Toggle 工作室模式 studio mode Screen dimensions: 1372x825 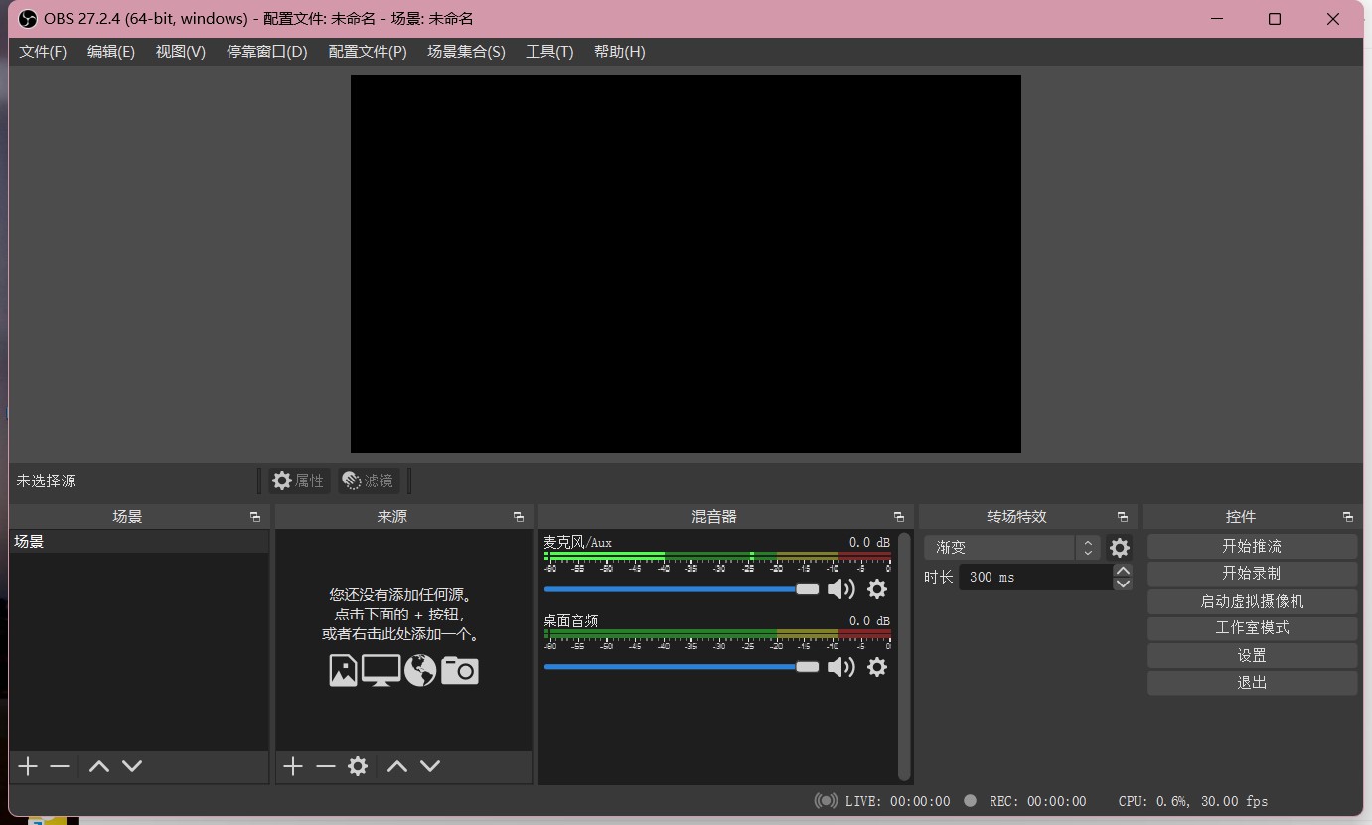click(1252, 628)
